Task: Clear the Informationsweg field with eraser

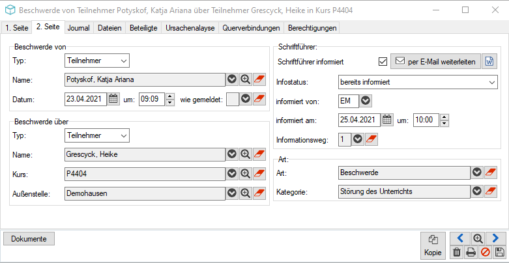Action: [x=371, y=139]
